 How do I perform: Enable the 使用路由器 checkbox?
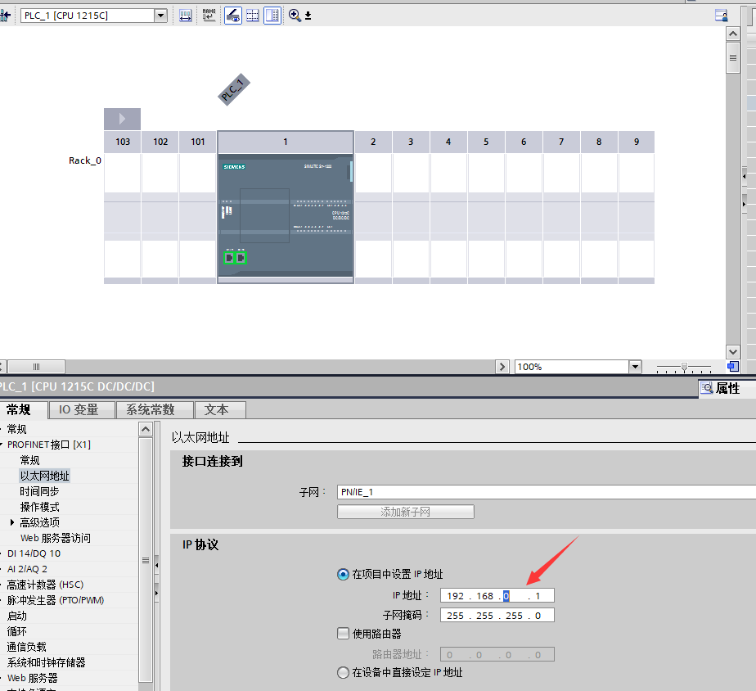(343, 634)
